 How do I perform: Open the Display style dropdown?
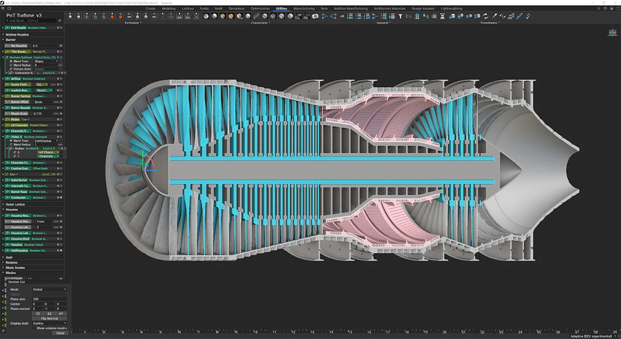pos(50,323)
